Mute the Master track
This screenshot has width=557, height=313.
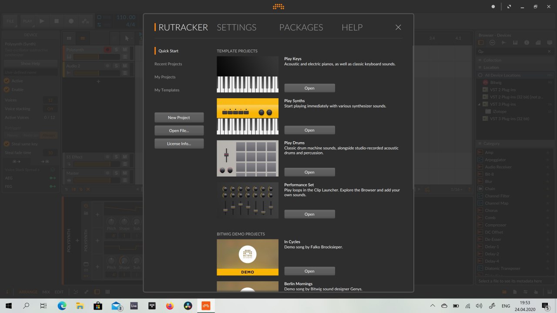[124, 173]
